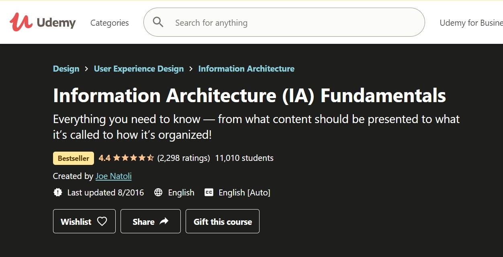Viewport: 503px width, 257px height.
Task: Click the last updated badge icon
Action: point(58,193)
